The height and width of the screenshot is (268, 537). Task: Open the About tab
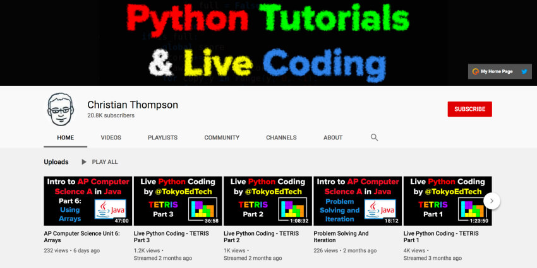333,137
